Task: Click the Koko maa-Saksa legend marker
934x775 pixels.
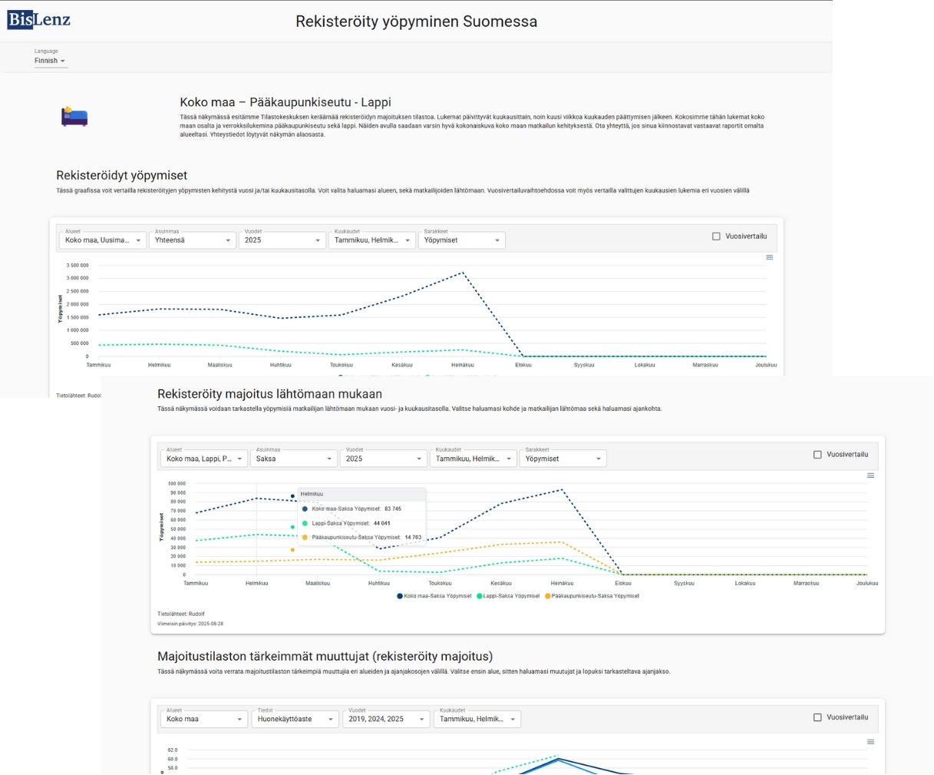Action: [400, 596]
